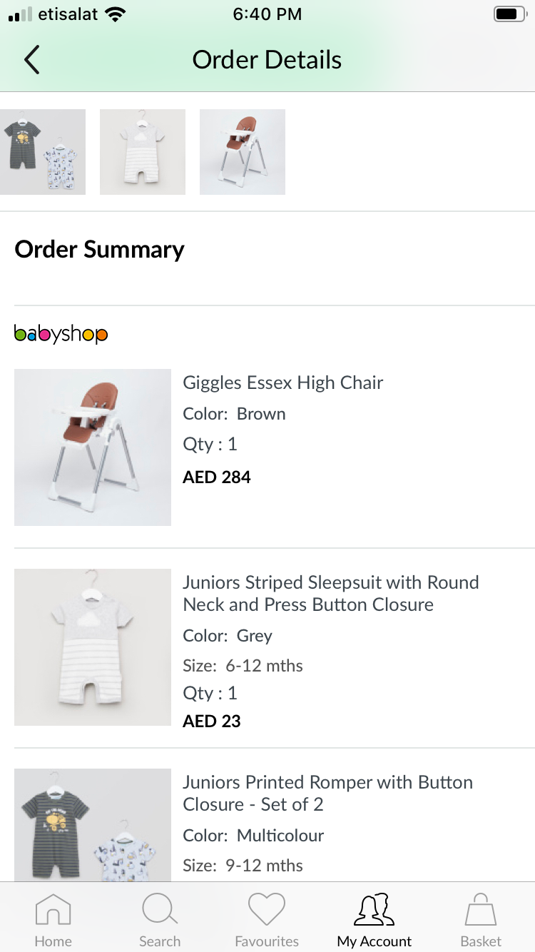Viewport: 535px width, 952px height.
Task: Select the striped sleepsuit thumbnail at top
Action: pyautogui.click(x=143, y=152)
